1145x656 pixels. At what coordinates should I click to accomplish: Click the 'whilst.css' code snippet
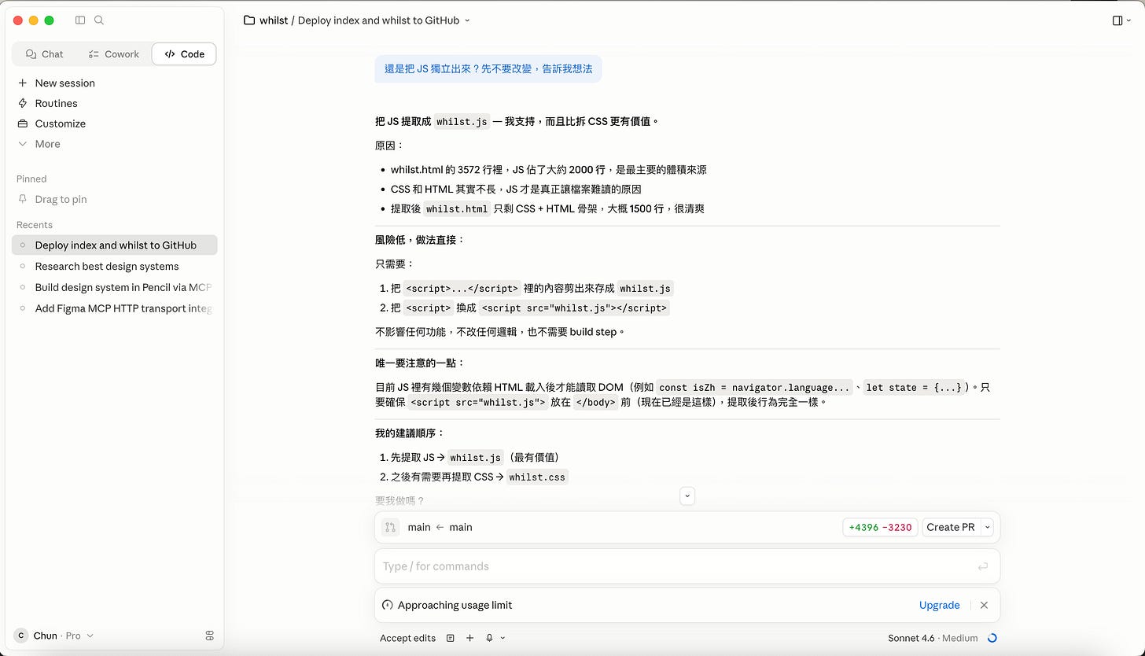537,477
